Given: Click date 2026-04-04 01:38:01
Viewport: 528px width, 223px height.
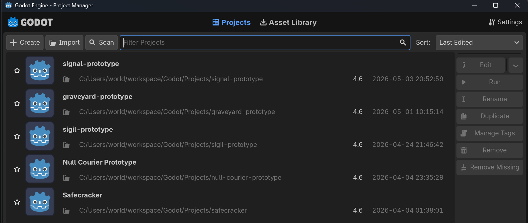Looking at the screenshot, I should [408, 211].
